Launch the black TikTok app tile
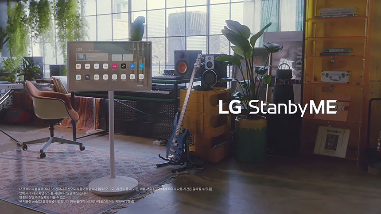 point(124,66)
